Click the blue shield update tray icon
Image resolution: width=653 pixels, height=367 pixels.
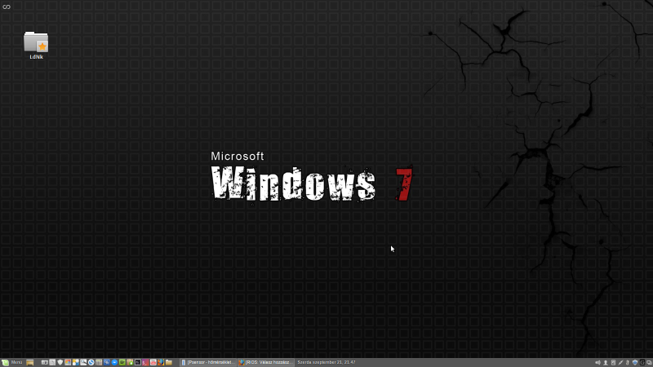[x=635, y=363]
